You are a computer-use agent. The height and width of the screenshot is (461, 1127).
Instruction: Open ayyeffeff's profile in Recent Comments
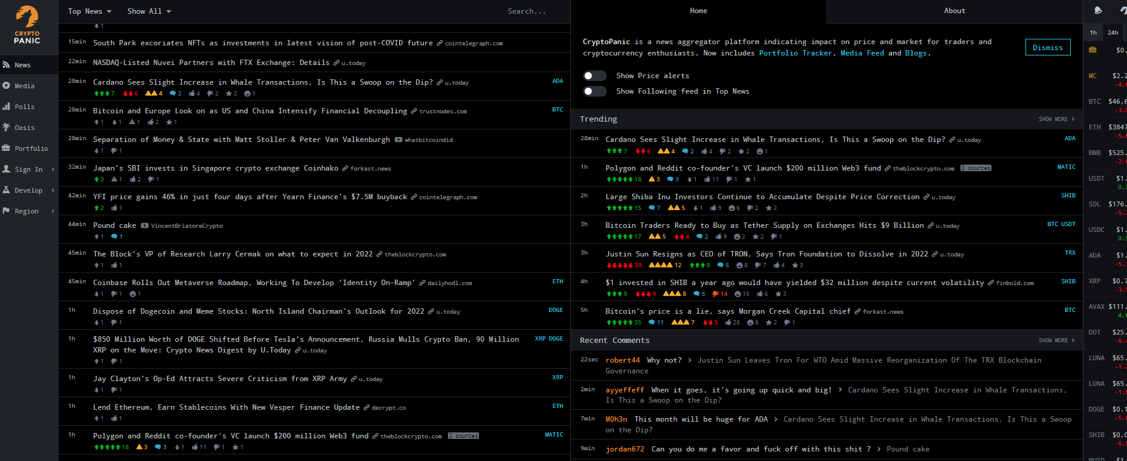pyautogui.click(x=625, y=390)
